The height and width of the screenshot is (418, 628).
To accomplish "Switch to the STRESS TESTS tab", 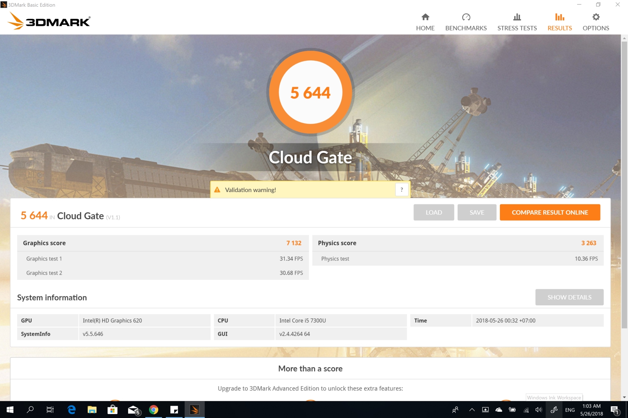I will point(517,22).
